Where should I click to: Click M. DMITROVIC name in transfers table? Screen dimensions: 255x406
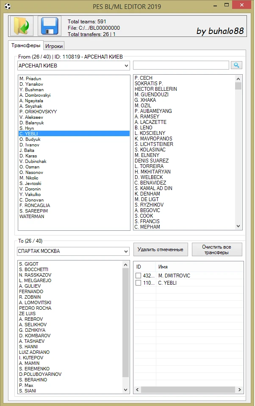(174, 275)
